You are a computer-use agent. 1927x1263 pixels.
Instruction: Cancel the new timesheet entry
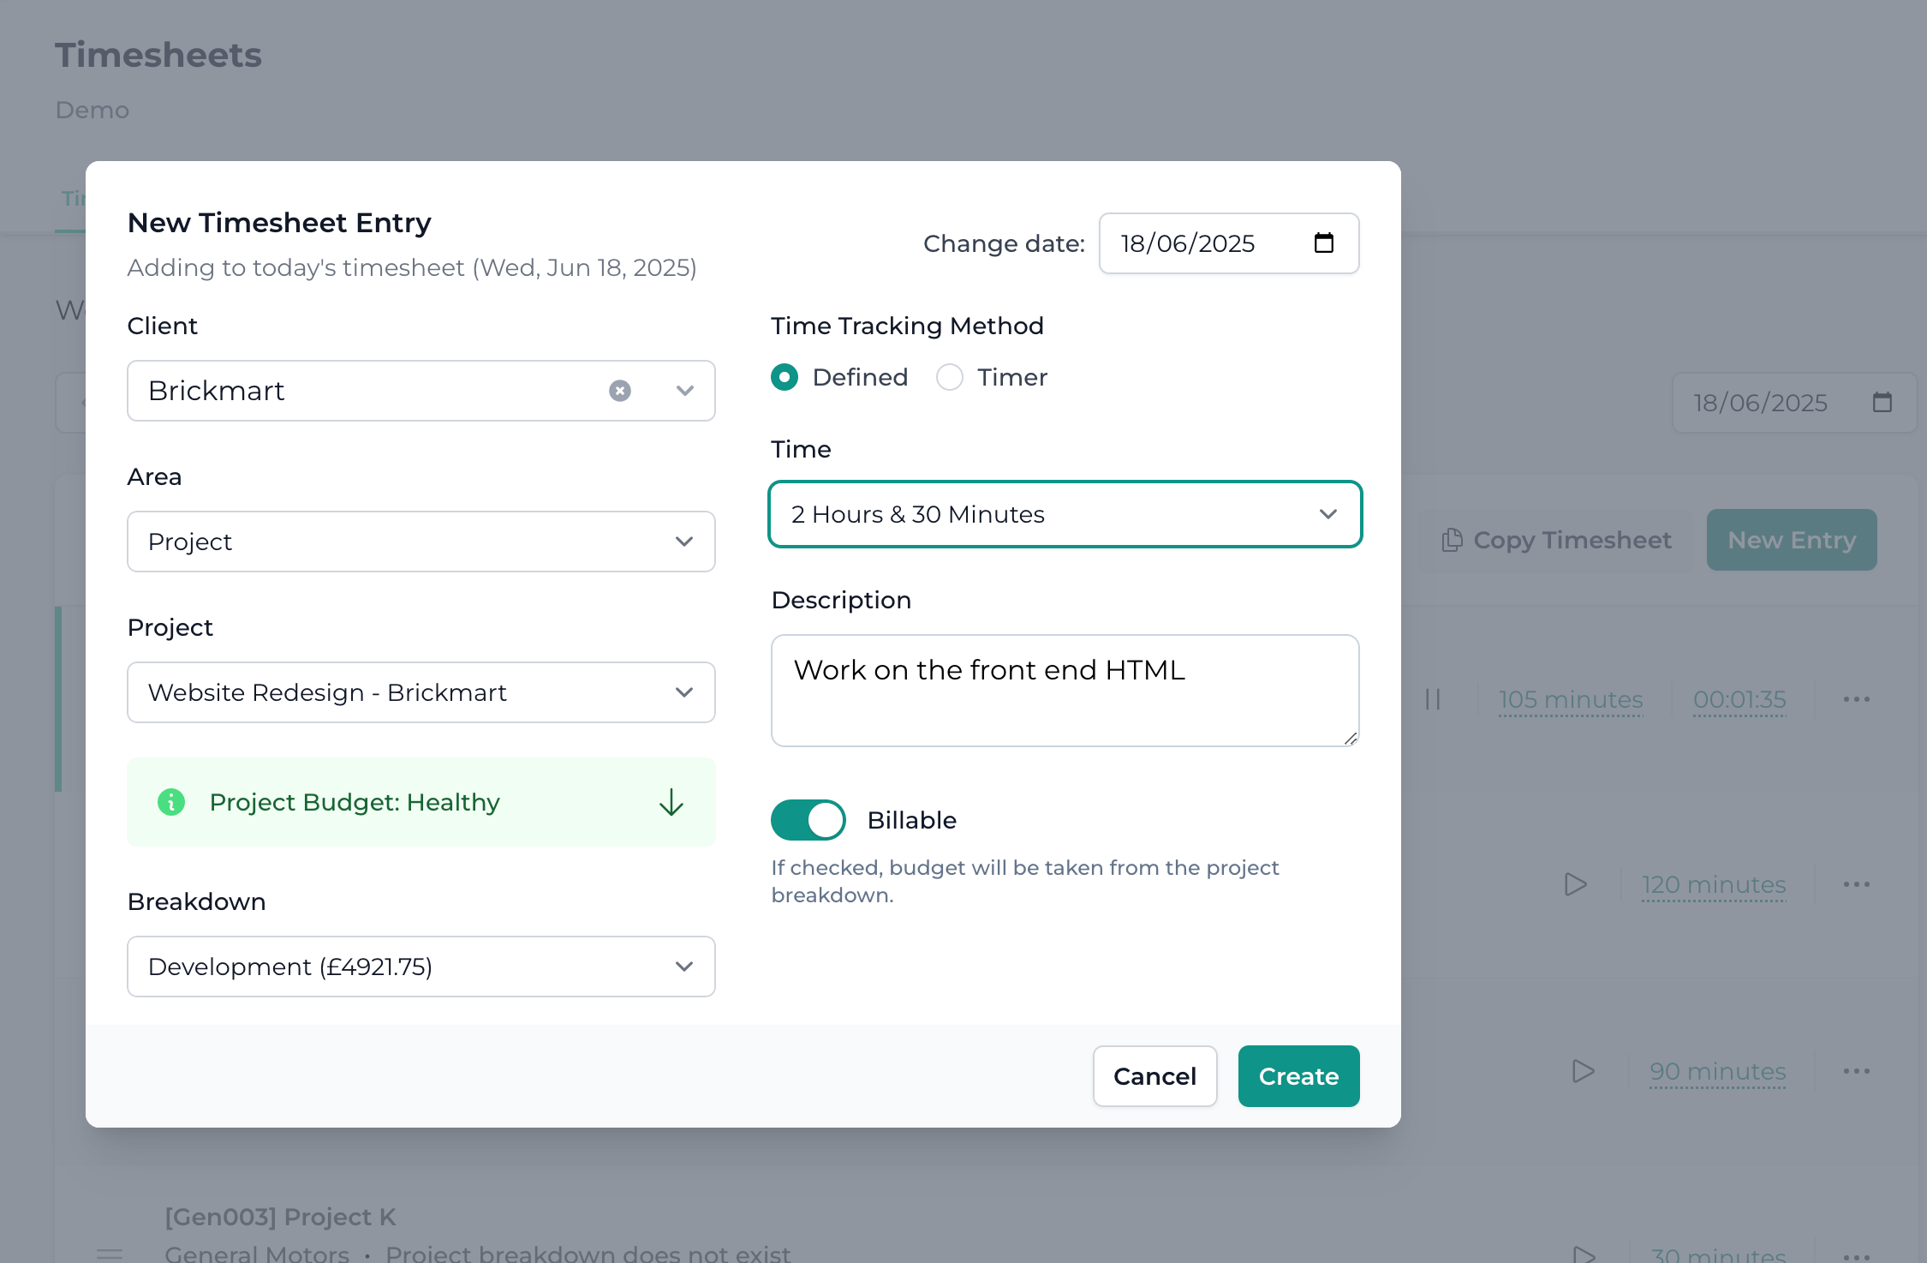click(1154, 1076)
